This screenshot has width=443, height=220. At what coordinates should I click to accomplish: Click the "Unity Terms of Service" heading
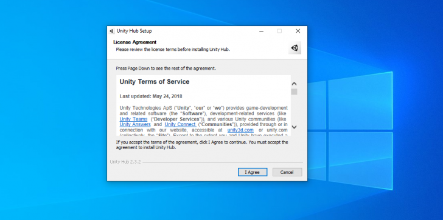pos(155,82)
